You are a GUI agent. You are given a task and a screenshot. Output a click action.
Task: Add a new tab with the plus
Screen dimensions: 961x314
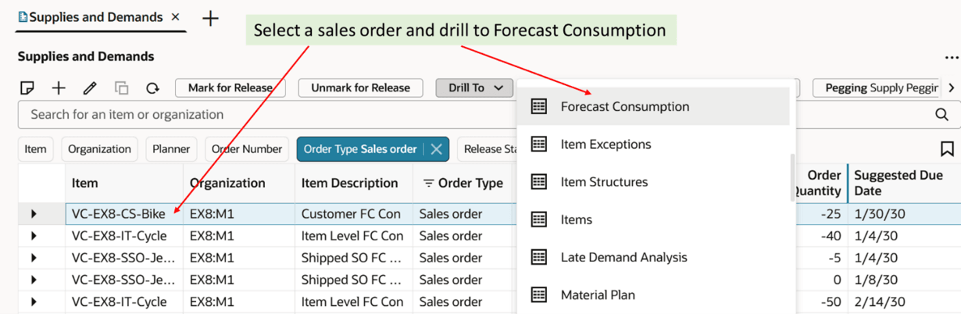point(210,18)
